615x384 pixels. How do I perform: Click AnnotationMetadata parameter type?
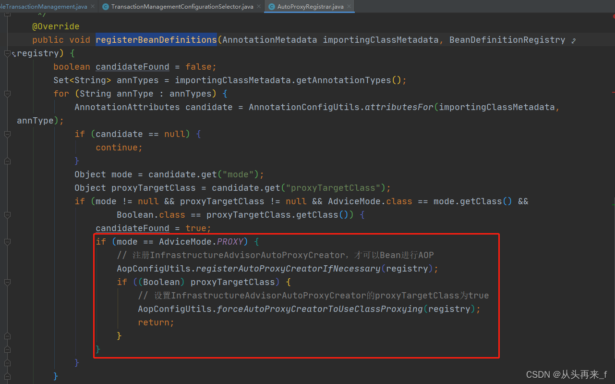(270, 40)
